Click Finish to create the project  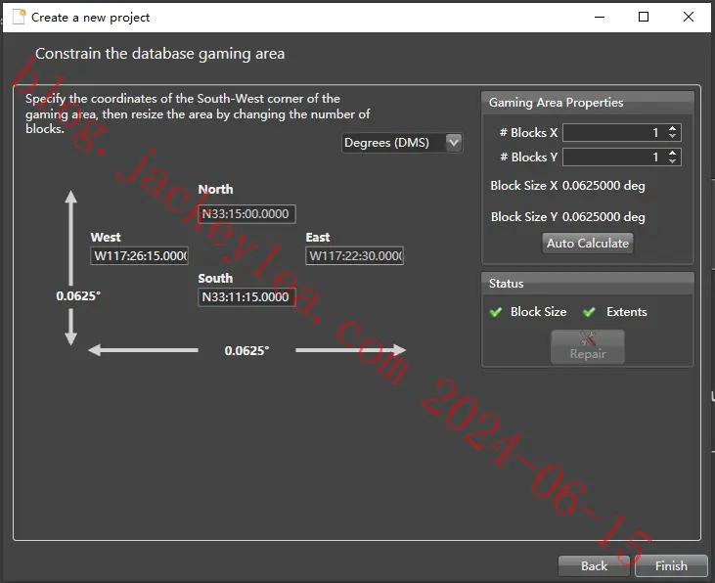pyautogui.click(x=671, y=565)
